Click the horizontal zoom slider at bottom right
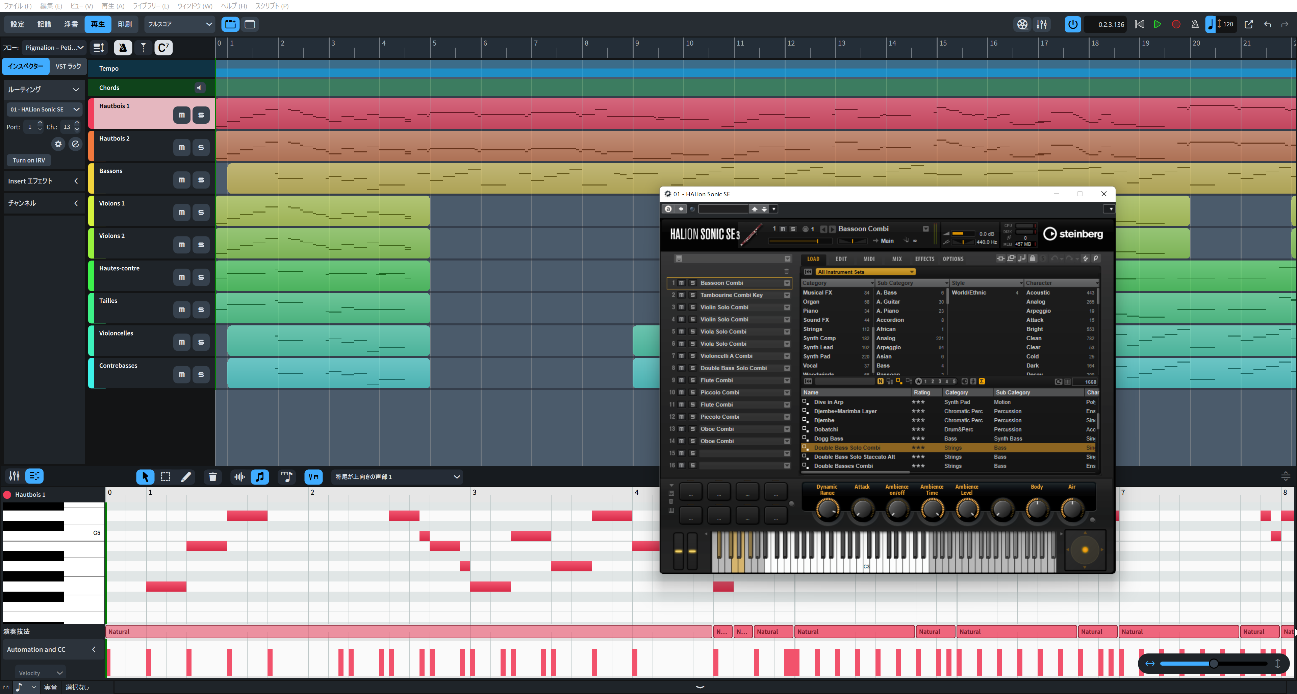The width and height of the screenshot is (1297, 694). point(1214,663)
